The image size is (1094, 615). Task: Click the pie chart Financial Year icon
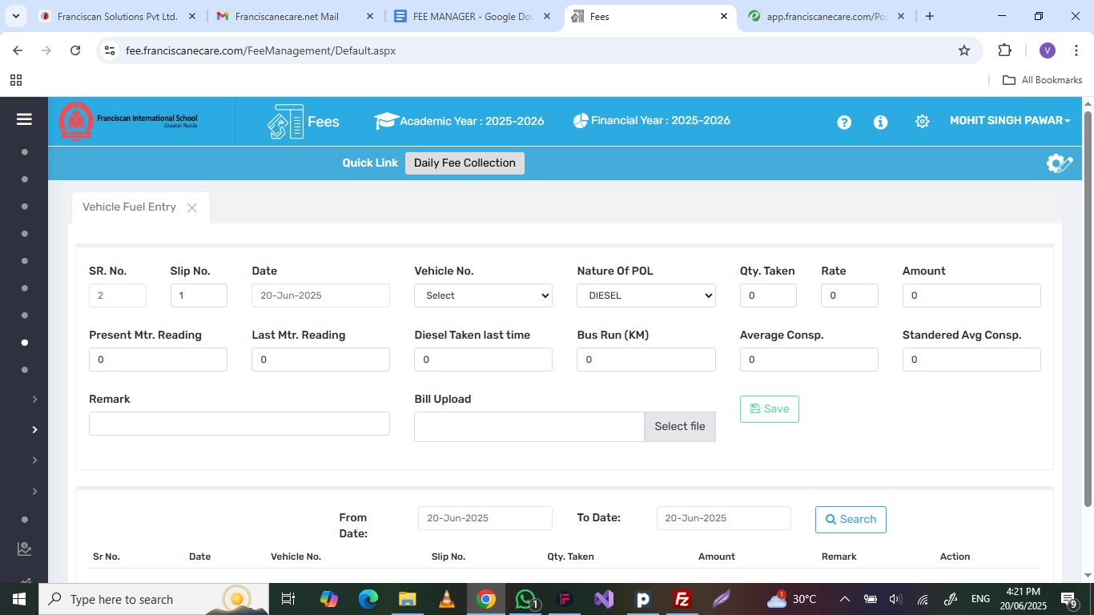581,121
